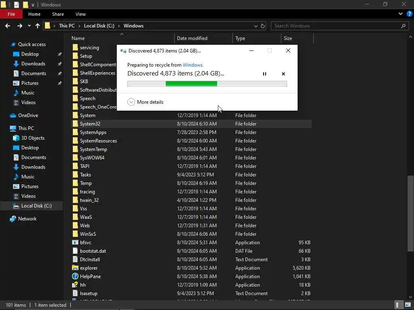Select the Tasks folder row
This screenshot has height=310, width=414.
(x=191, y=174)
